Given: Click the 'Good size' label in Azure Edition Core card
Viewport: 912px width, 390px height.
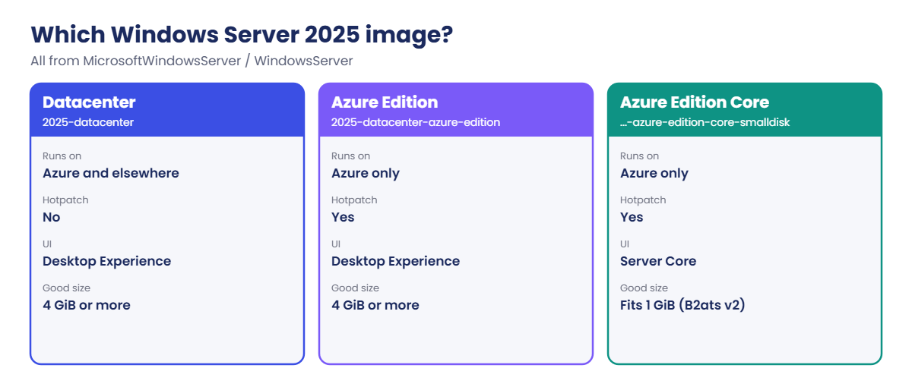Looking at the screenshot, I should click(x=644, y=288).
